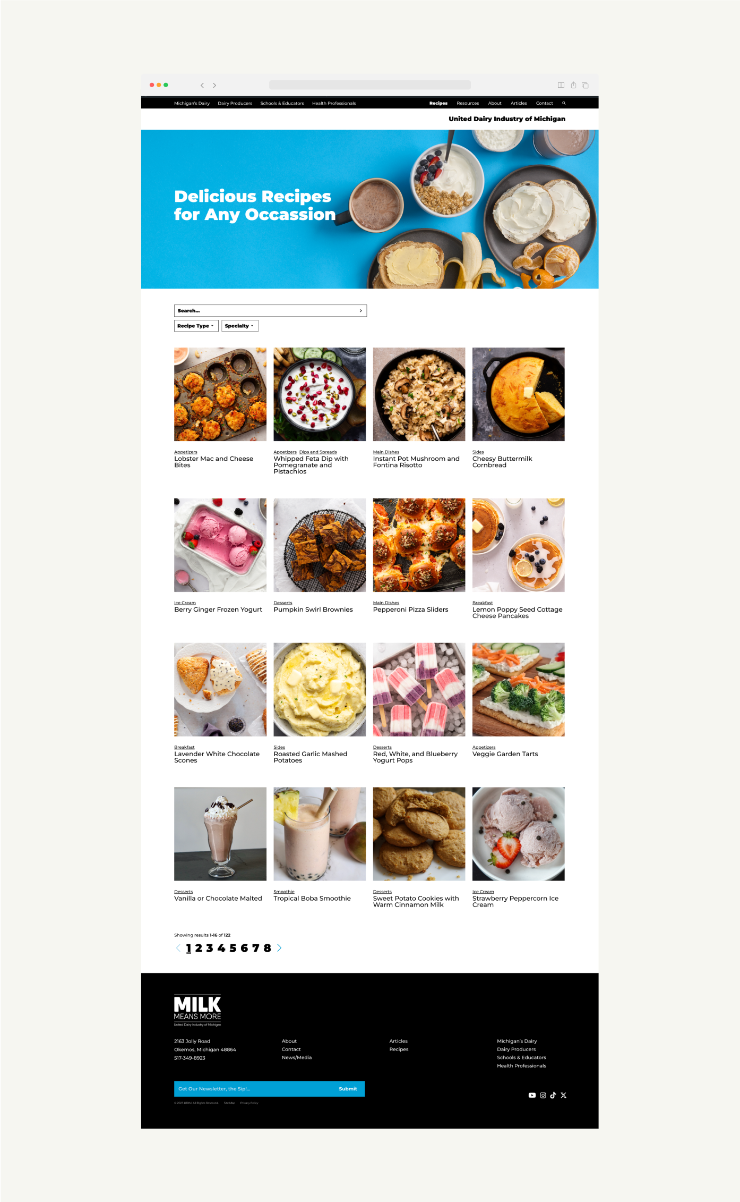Click the search magnifier icon in navigation
The image size is (740, 1202).
564,103
